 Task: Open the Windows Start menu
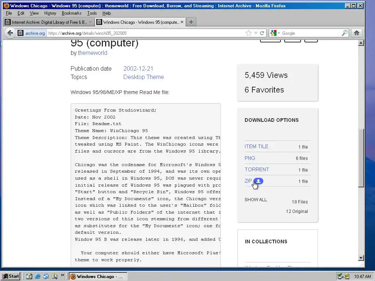pyautogui.click(x=11, y=276)
